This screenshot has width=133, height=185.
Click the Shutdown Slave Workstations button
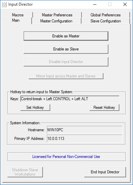click(25, 172)
